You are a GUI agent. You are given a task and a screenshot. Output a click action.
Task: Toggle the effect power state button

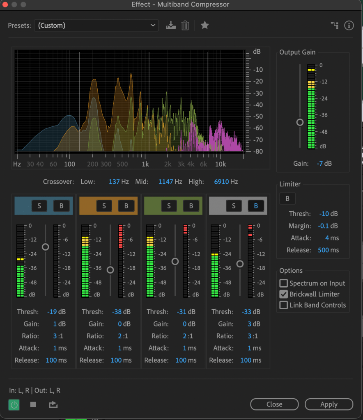pos(14,405)
